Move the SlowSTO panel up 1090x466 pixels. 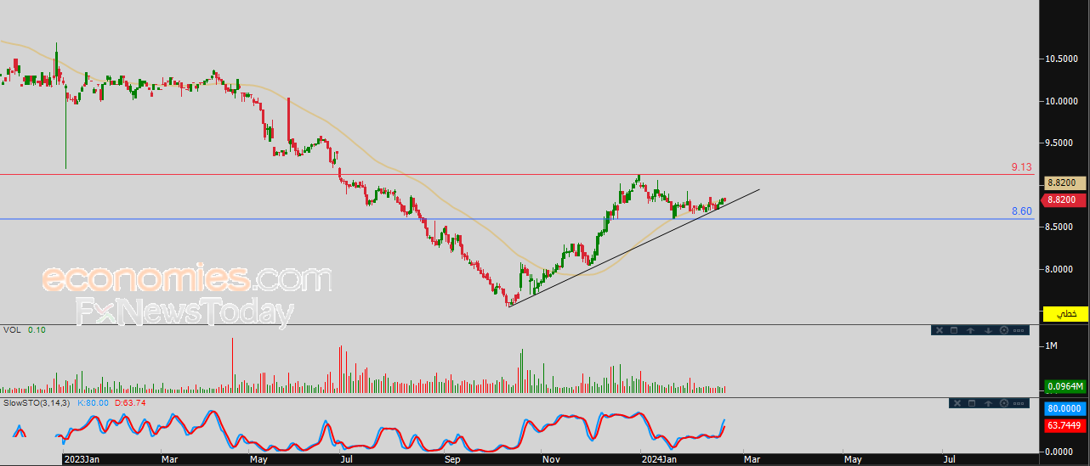[988, 403]
